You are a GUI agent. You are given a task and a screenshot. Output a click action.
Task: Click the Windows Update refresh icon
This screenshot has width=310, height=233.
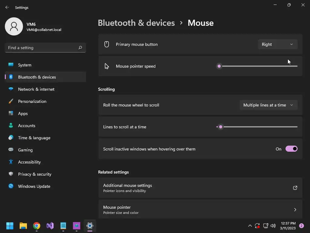[11, 186]
